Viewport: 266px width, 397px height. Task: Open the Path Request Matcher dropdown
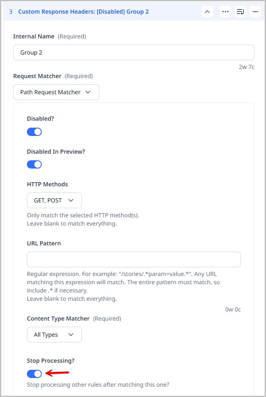[x=56, y=92]
